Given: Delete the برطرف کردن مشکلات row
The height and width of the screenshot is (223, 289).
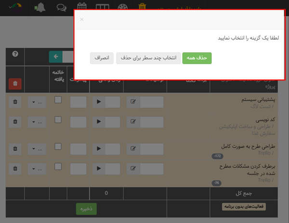Looking at the screenshot, I should 15,169.
